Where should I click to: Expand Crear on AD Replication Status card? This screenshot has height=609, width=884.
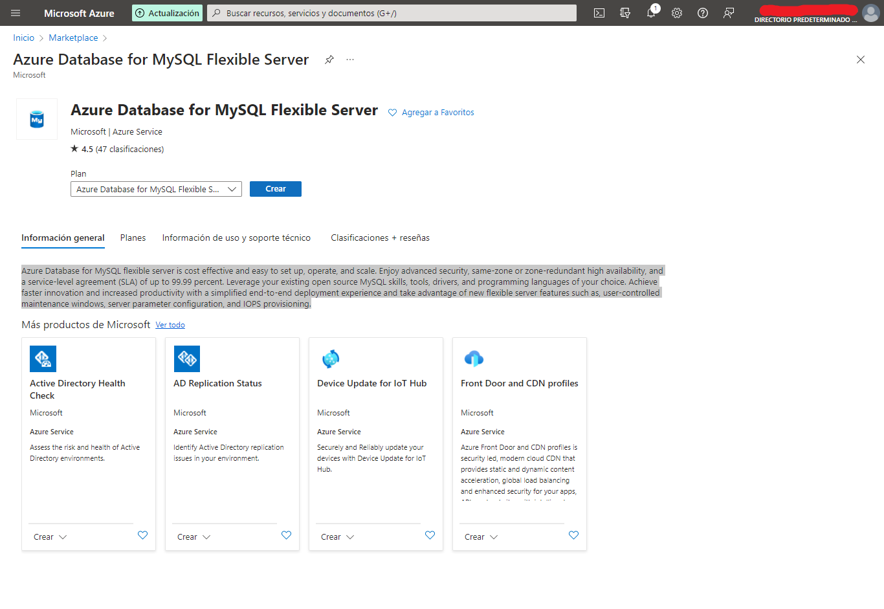point(194,537)
